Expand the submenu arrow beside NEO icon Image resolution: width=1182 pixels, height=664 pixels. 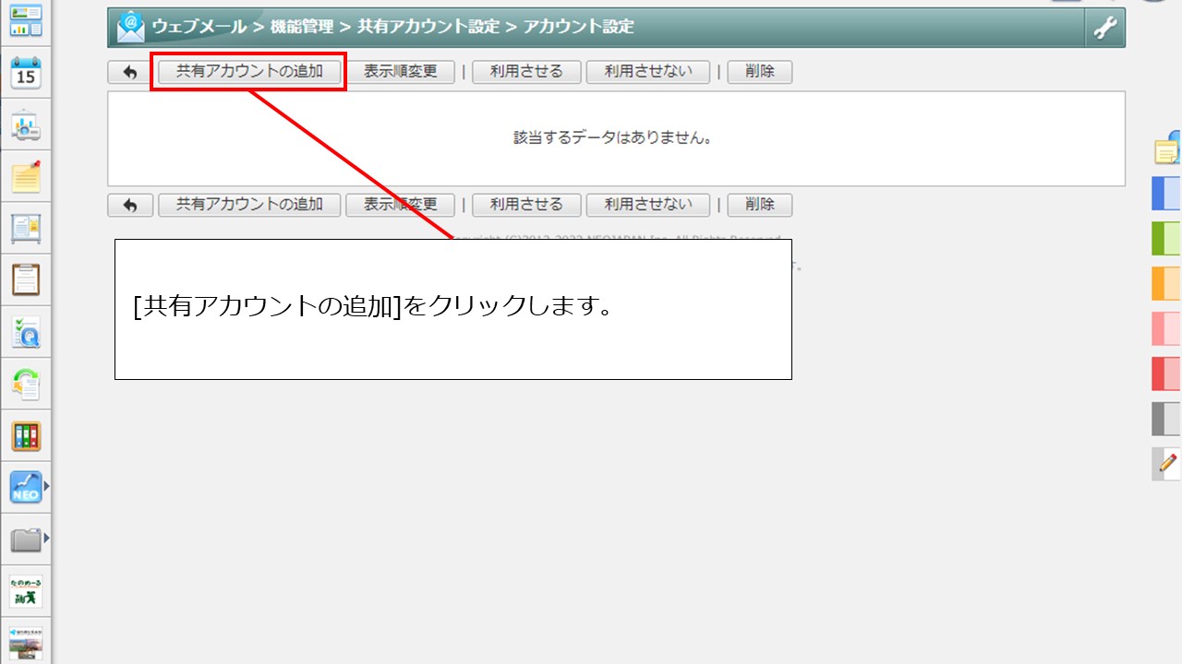click(46, 484)
